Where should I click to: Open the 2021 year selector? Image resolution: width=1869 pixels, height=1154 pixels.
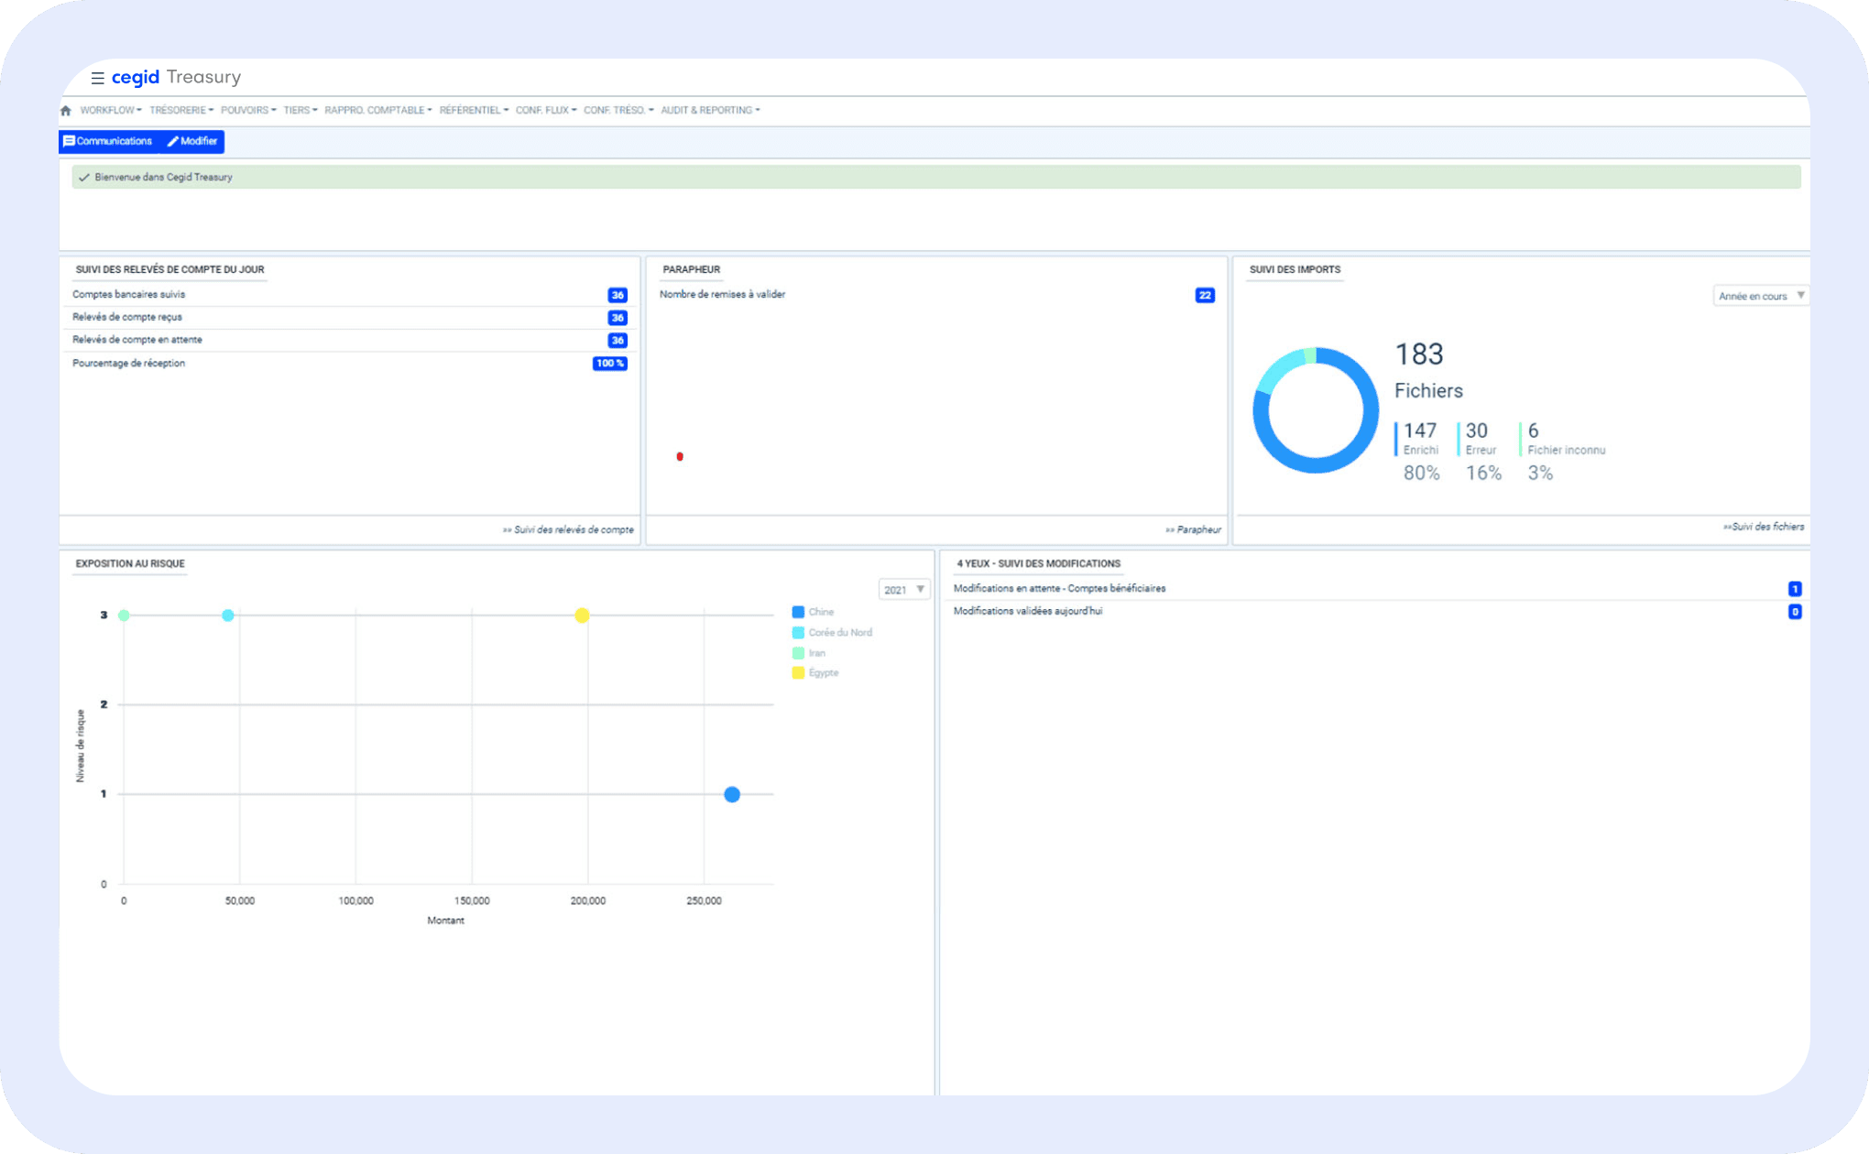903,590
